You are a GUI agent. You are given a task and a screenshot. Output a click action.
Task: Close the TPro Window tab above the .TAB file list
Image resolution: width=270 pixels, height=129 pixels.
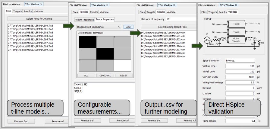pos(42,4)
